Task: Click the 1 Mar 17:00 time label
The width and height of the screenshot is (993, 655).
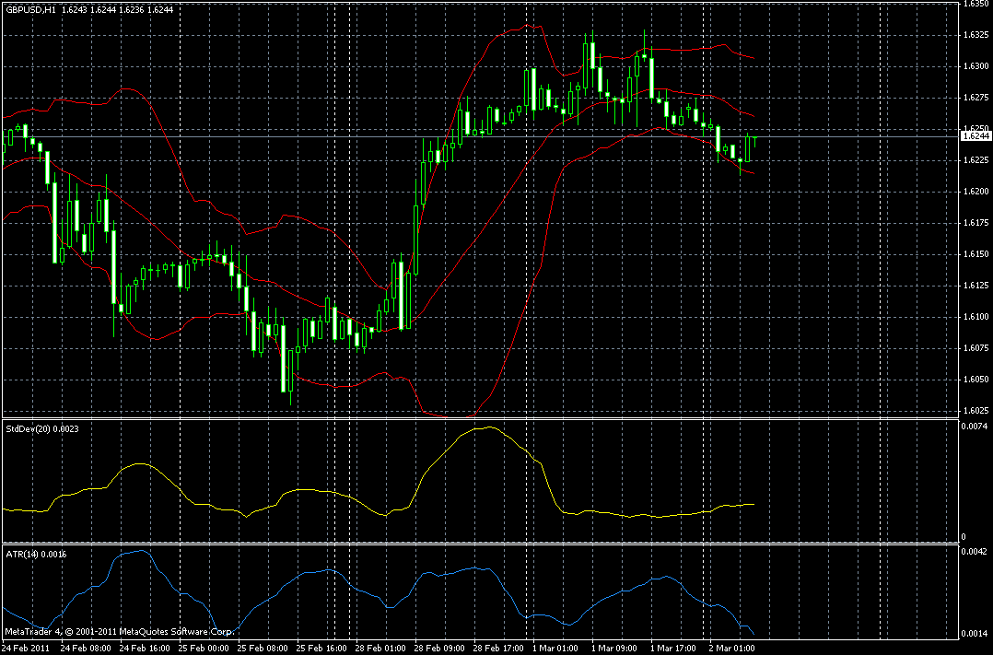Action: click(673, 649)
